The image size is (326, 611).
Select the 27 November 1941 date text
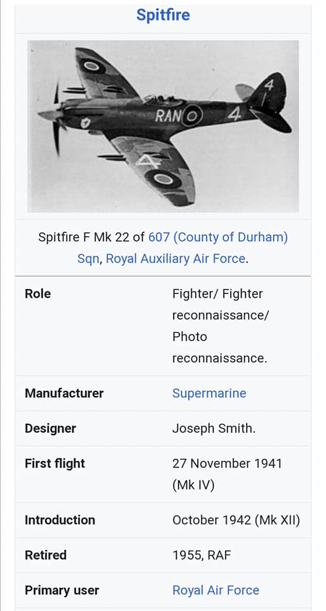[x=228, y=463]
